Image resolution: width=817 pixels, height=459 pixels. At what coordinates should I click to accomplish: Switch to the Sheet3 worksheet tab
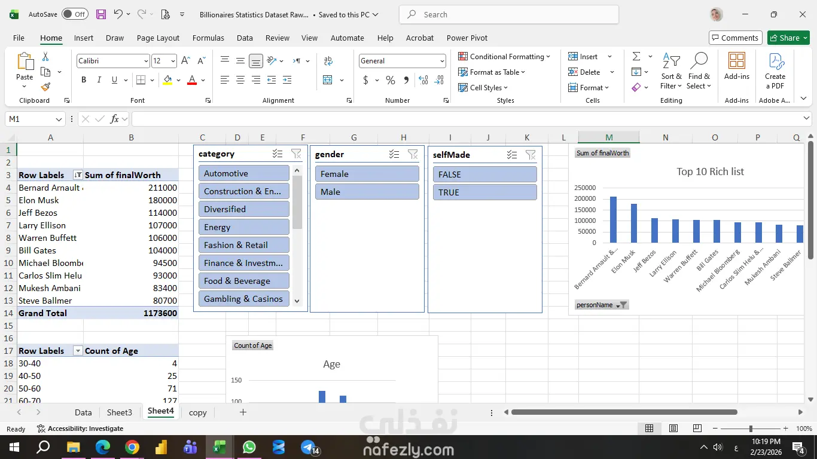120,412
